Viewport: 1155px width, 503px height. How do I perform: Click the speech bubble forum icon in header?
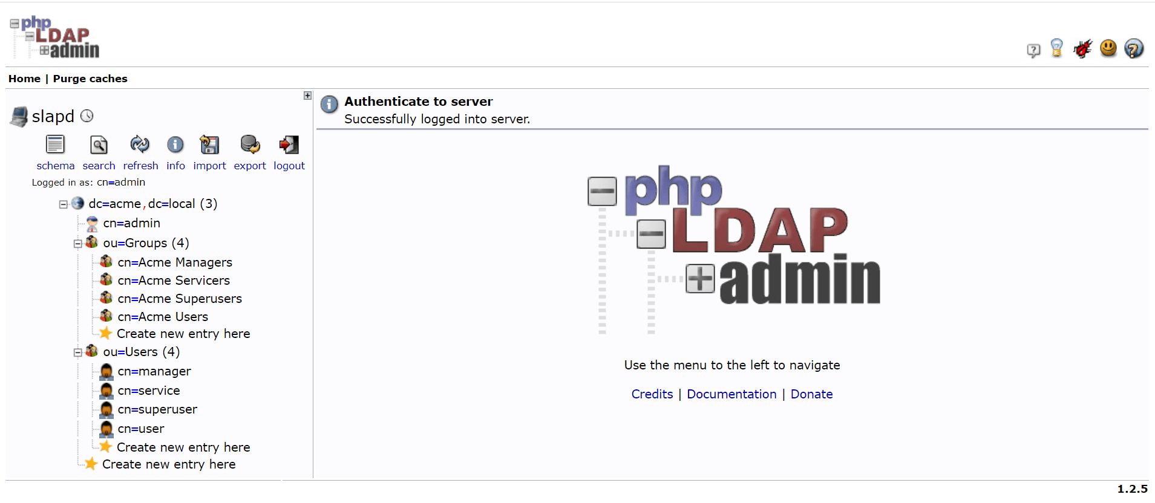pyautogui.click(x=1033, y=50)
